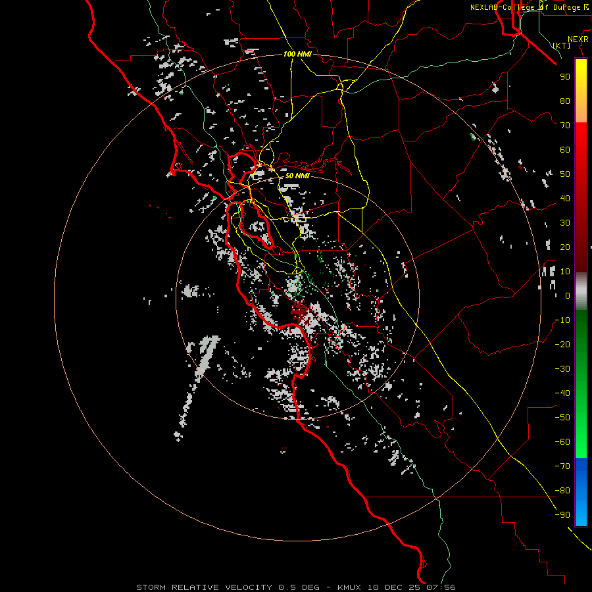Click the "-80" value on the velocity scale
Screen dimensions: 592x592
(562, 491)
